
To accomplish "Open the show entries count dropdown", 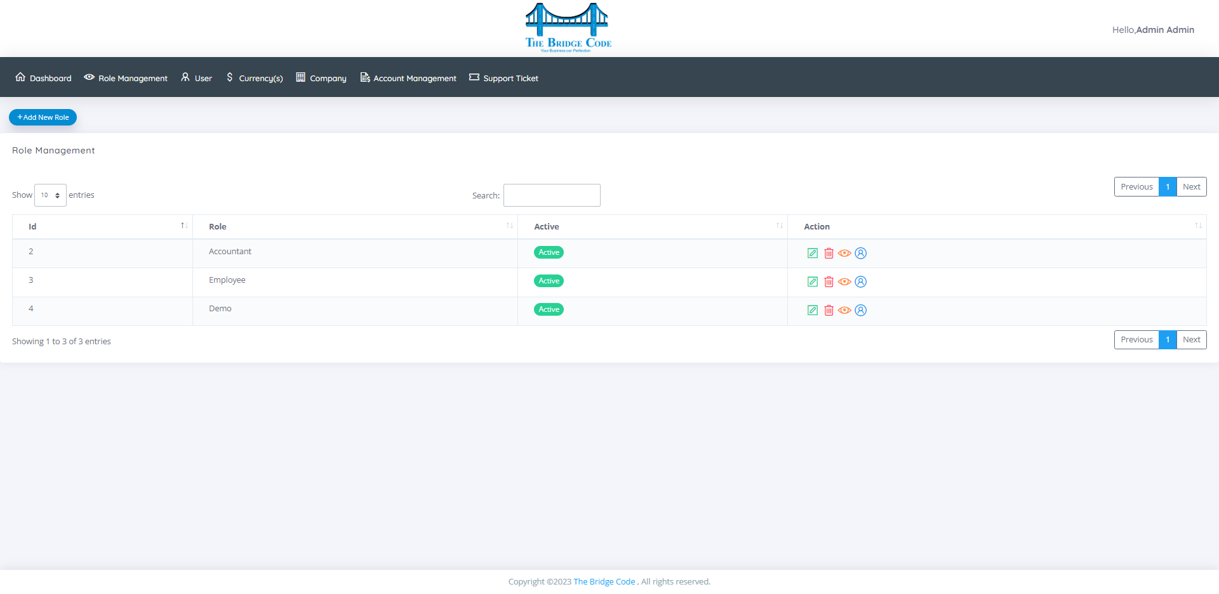I will pyautogui.click(x=50, y=195).
